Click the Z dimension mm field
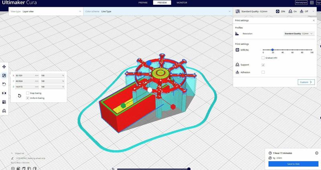This screenshot has height=170, width=321. pos(27,87)
